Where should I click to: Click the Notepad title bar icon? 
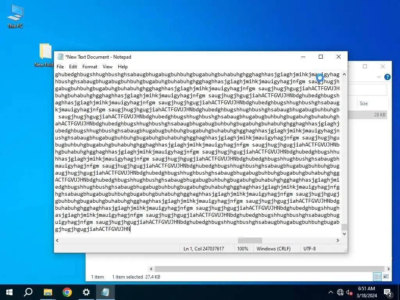(x=61, y=57)
